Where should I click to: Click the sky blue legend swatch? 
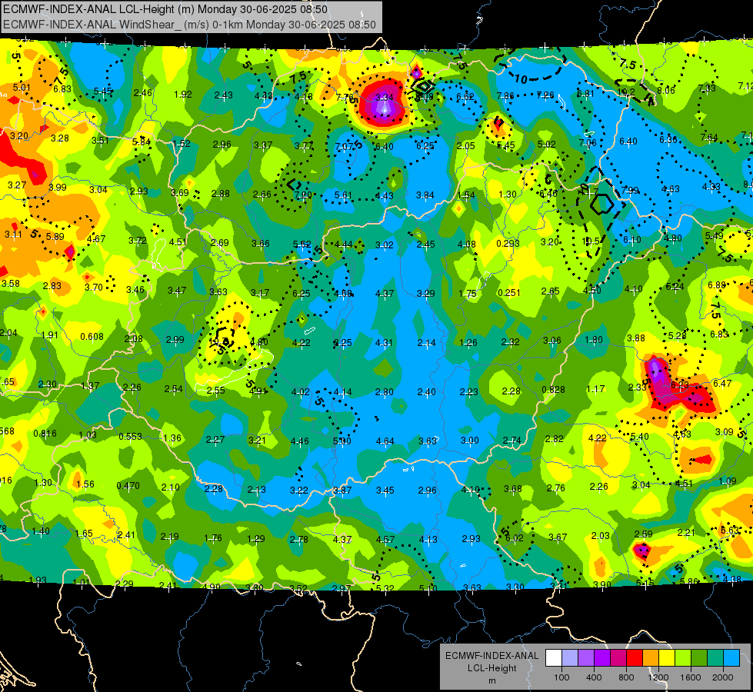coord(731,657)
